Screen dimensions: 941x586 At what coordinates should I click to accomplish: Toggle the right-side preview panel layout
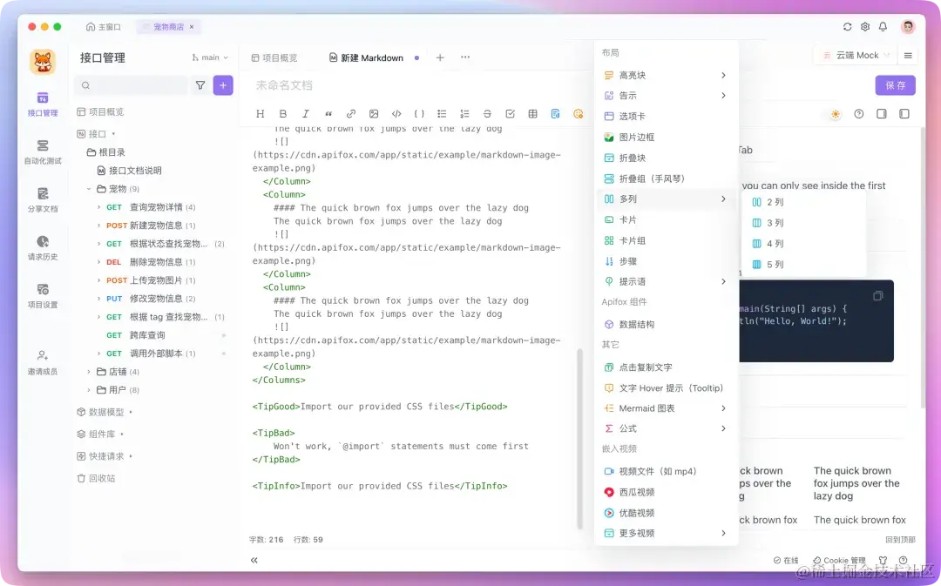(882, 114)
